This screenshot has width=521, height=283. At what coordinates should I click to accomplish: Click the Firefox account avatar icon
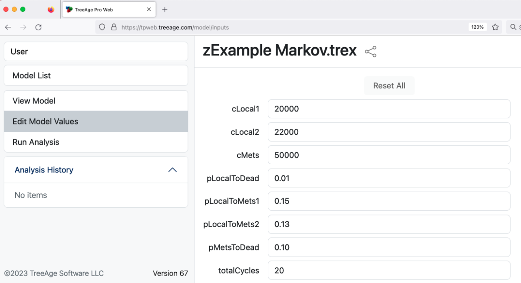(x=51, y=9)
